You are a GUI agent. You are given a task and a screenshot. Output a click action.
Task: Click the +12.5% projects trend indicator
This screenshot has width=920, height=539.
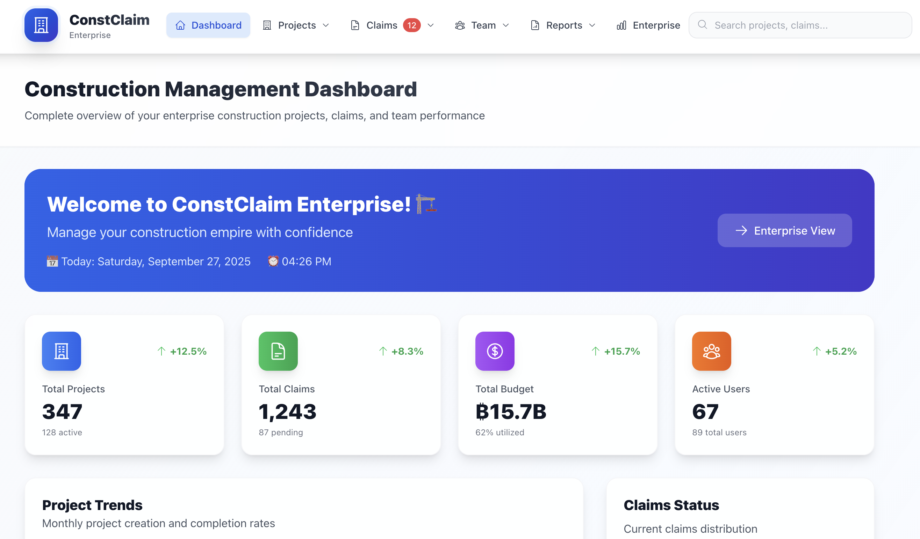click(x=182, y=351)
